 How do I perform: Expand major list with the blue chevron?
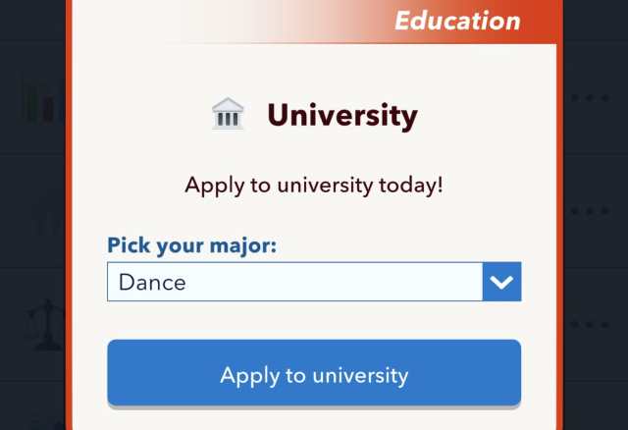pyautogui.click(x=501, y=283)
